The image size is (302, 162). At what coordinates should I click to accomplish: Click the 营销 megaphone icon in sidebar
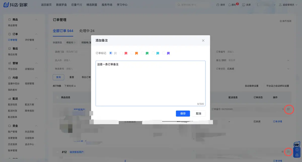(x=10, y=63)
